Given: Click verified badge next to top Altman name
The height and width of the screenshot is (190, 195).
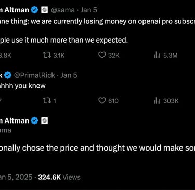Looking at the screenshot, I should (x=34, y=10).
